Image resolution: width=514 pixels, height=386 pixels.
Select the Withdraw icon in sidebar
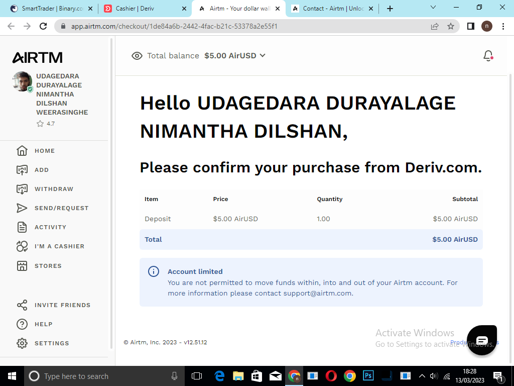coord(22,189)
